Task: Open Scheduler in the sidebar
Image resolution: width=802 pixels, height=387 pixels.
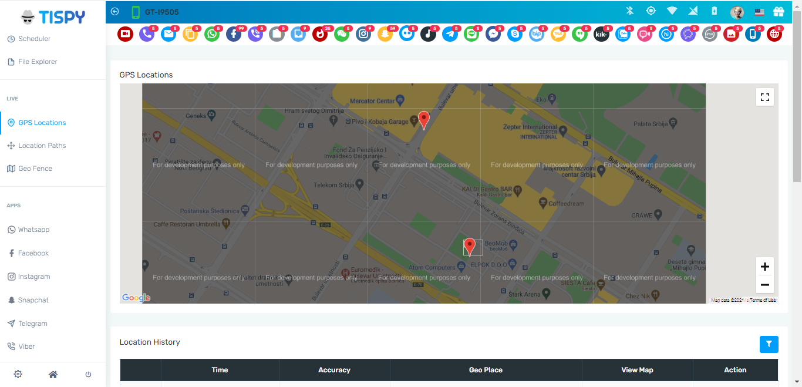Action: (34, 39)
